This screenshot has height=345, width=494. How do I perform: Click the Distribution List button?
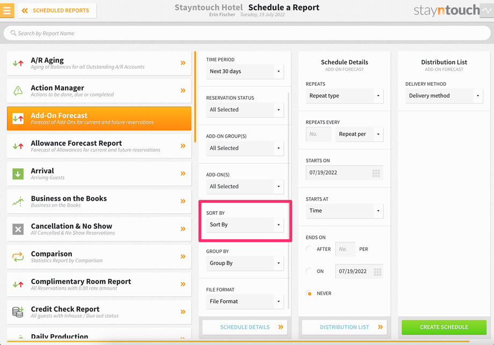(x=344, y=327)
